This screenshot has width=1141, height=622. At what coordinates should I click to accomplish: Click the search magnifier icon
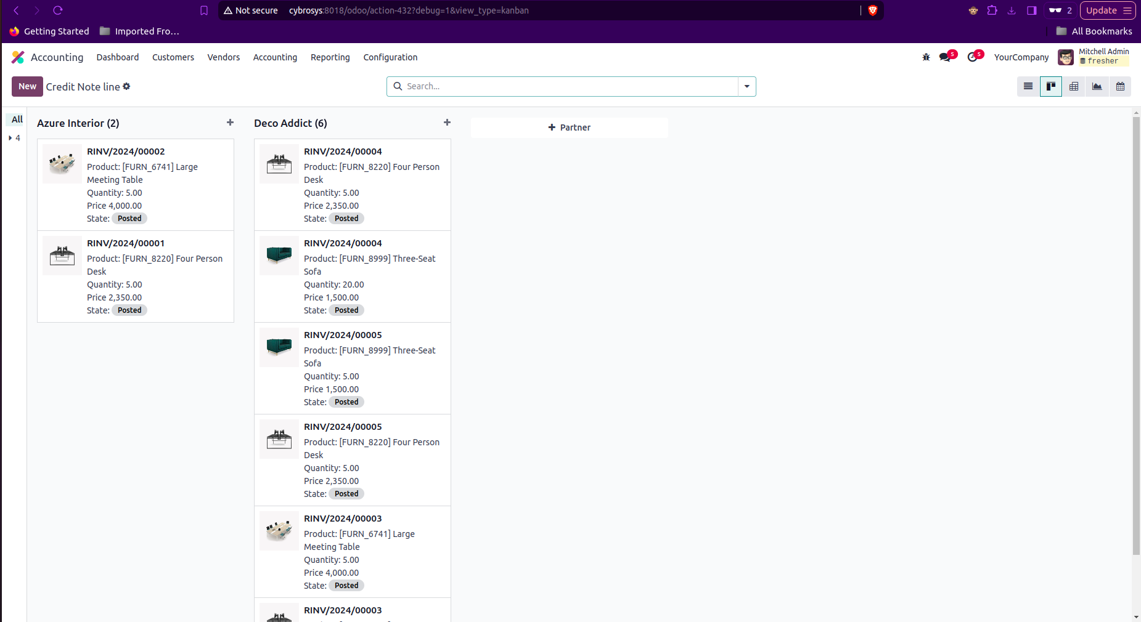[x=398, y=86]
